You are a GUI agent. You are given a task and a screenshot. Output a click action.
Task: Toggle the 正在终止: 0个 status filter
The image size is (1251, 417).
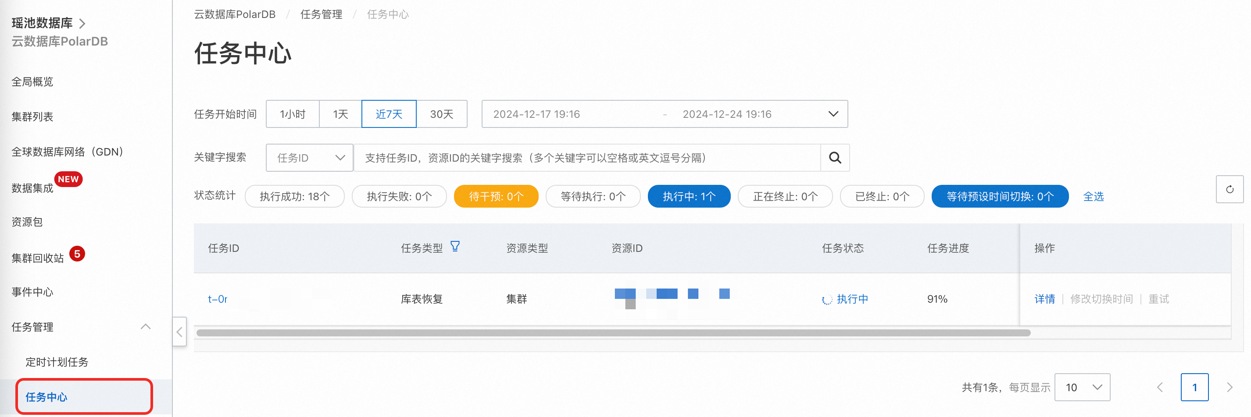click(785, 196)
